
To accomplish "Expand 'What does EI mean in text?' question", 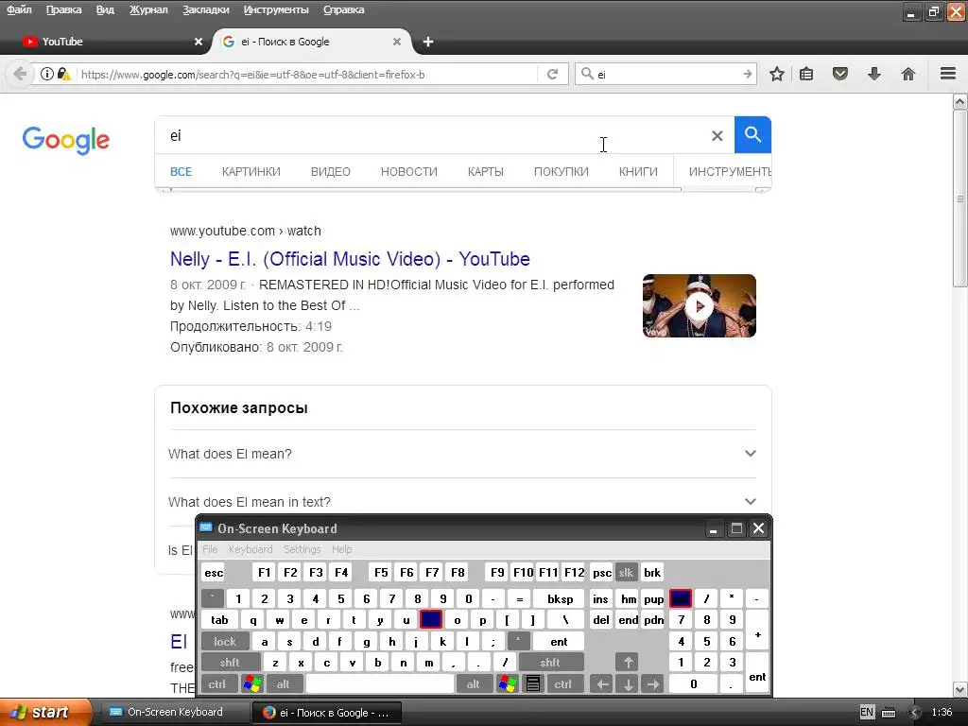I will (x=461, y=502).
